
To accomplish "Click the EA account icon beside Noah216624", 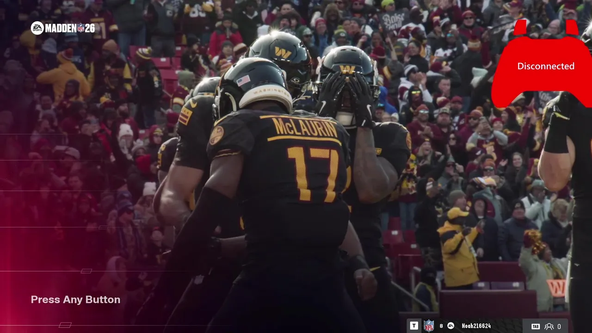I will pyautogui.click(x=450, y=326).
